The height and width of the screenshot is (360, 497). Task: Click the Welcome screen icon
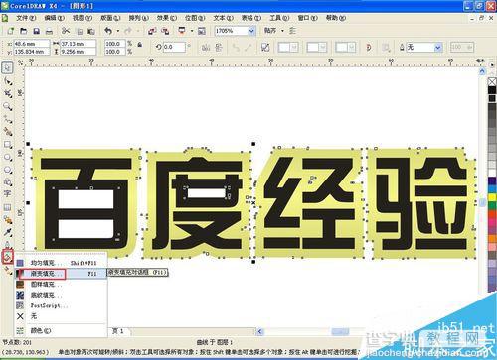(x=202, y=31)
